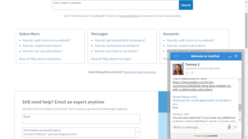Focus the topic or question search field
The width and height of the screenshot is (248, 139).
pyautogui.click(x=115, y=5)
